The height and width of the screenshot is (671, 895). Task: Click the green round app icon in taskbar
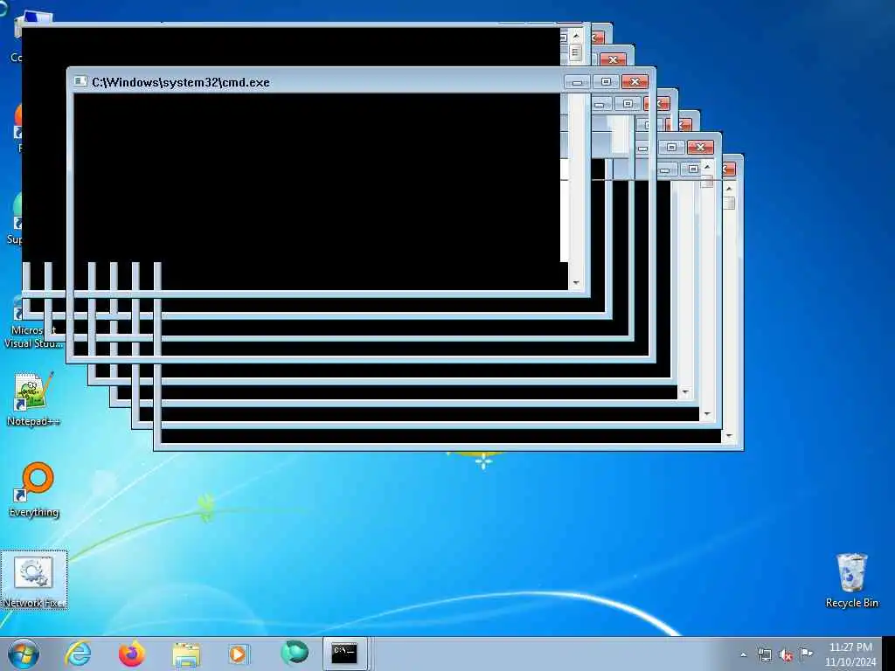pyautogui.click(x=295, y=653)
